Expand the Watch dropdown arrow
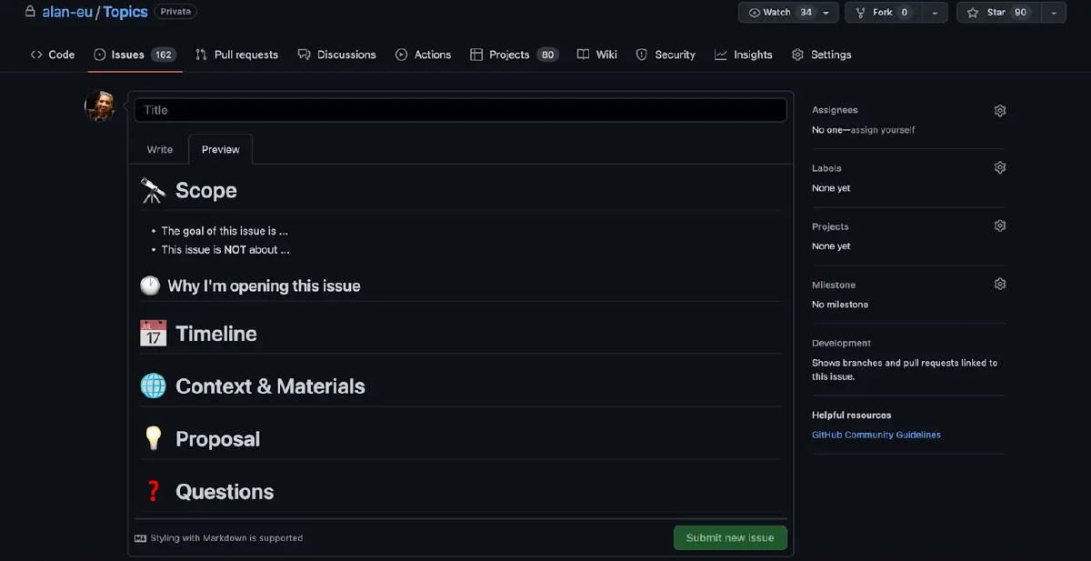The width and height of the screenshot is (1091, 561). [x=826, y=13]
